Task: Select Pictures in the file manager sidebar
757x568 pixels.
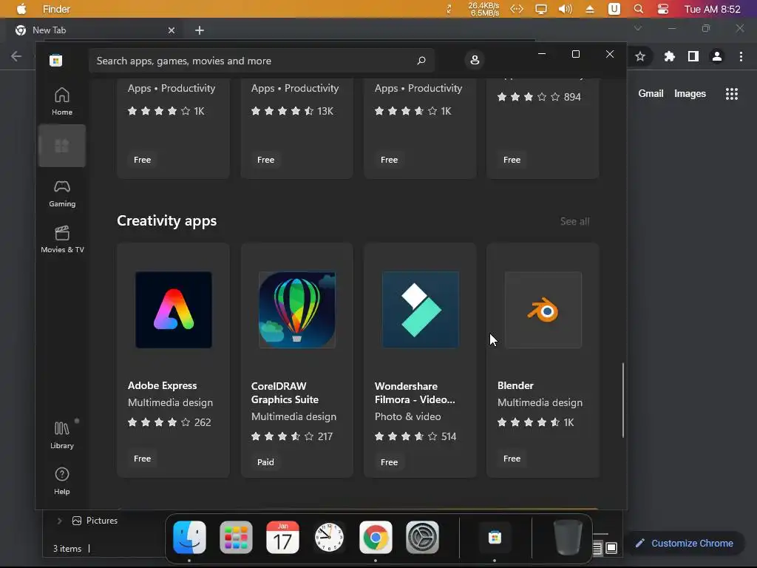Action: [x=95, y=521]
